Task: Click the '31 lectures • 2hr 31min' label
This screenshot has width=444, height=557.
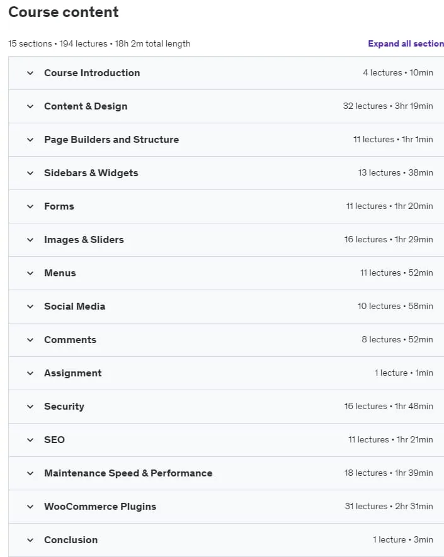Action: pos(389,506)
